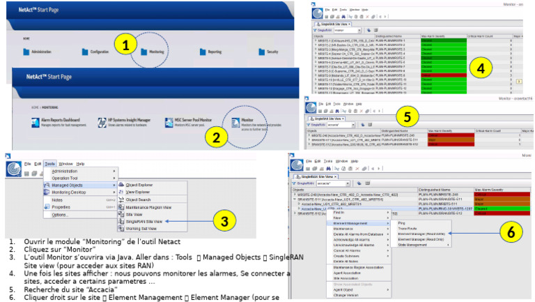Open filter dropdown in context-menu window
Screen dimensions: 535x302
tap(348, 183)
